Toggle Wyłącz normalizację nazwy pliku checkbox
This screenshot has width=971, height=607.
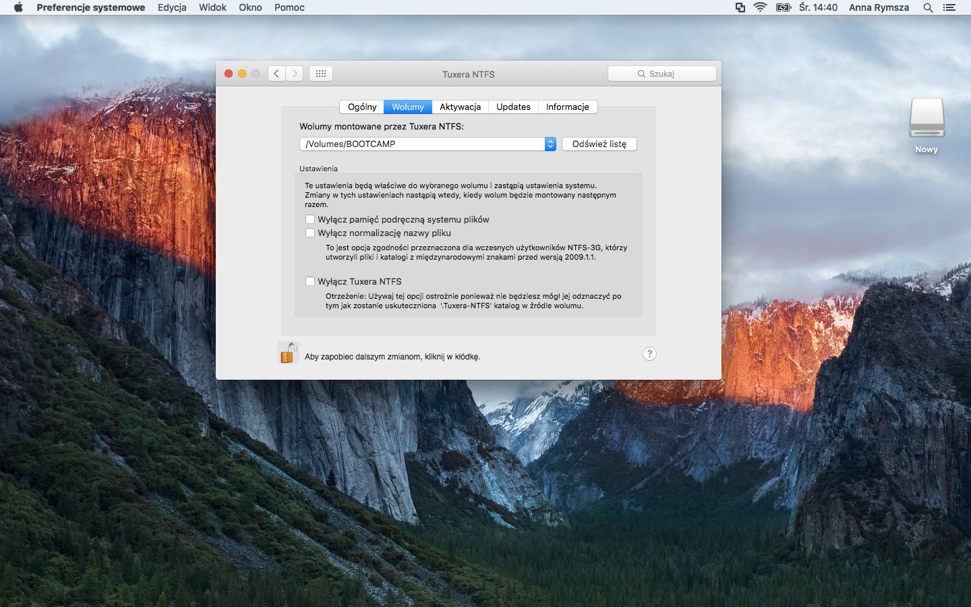coord(310,233)
